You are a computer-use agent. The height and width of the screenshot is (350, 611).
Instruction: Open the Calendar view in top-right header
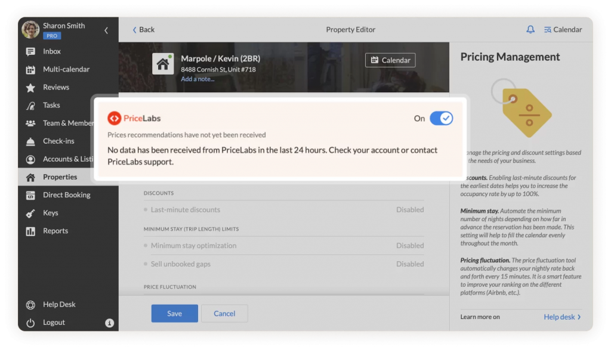[563, 30]
